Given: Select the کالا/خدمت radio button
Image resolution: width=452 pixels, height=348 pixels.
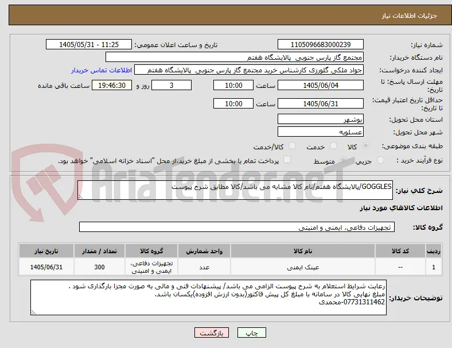Looking at the screenshot, I should pos(293,146).
